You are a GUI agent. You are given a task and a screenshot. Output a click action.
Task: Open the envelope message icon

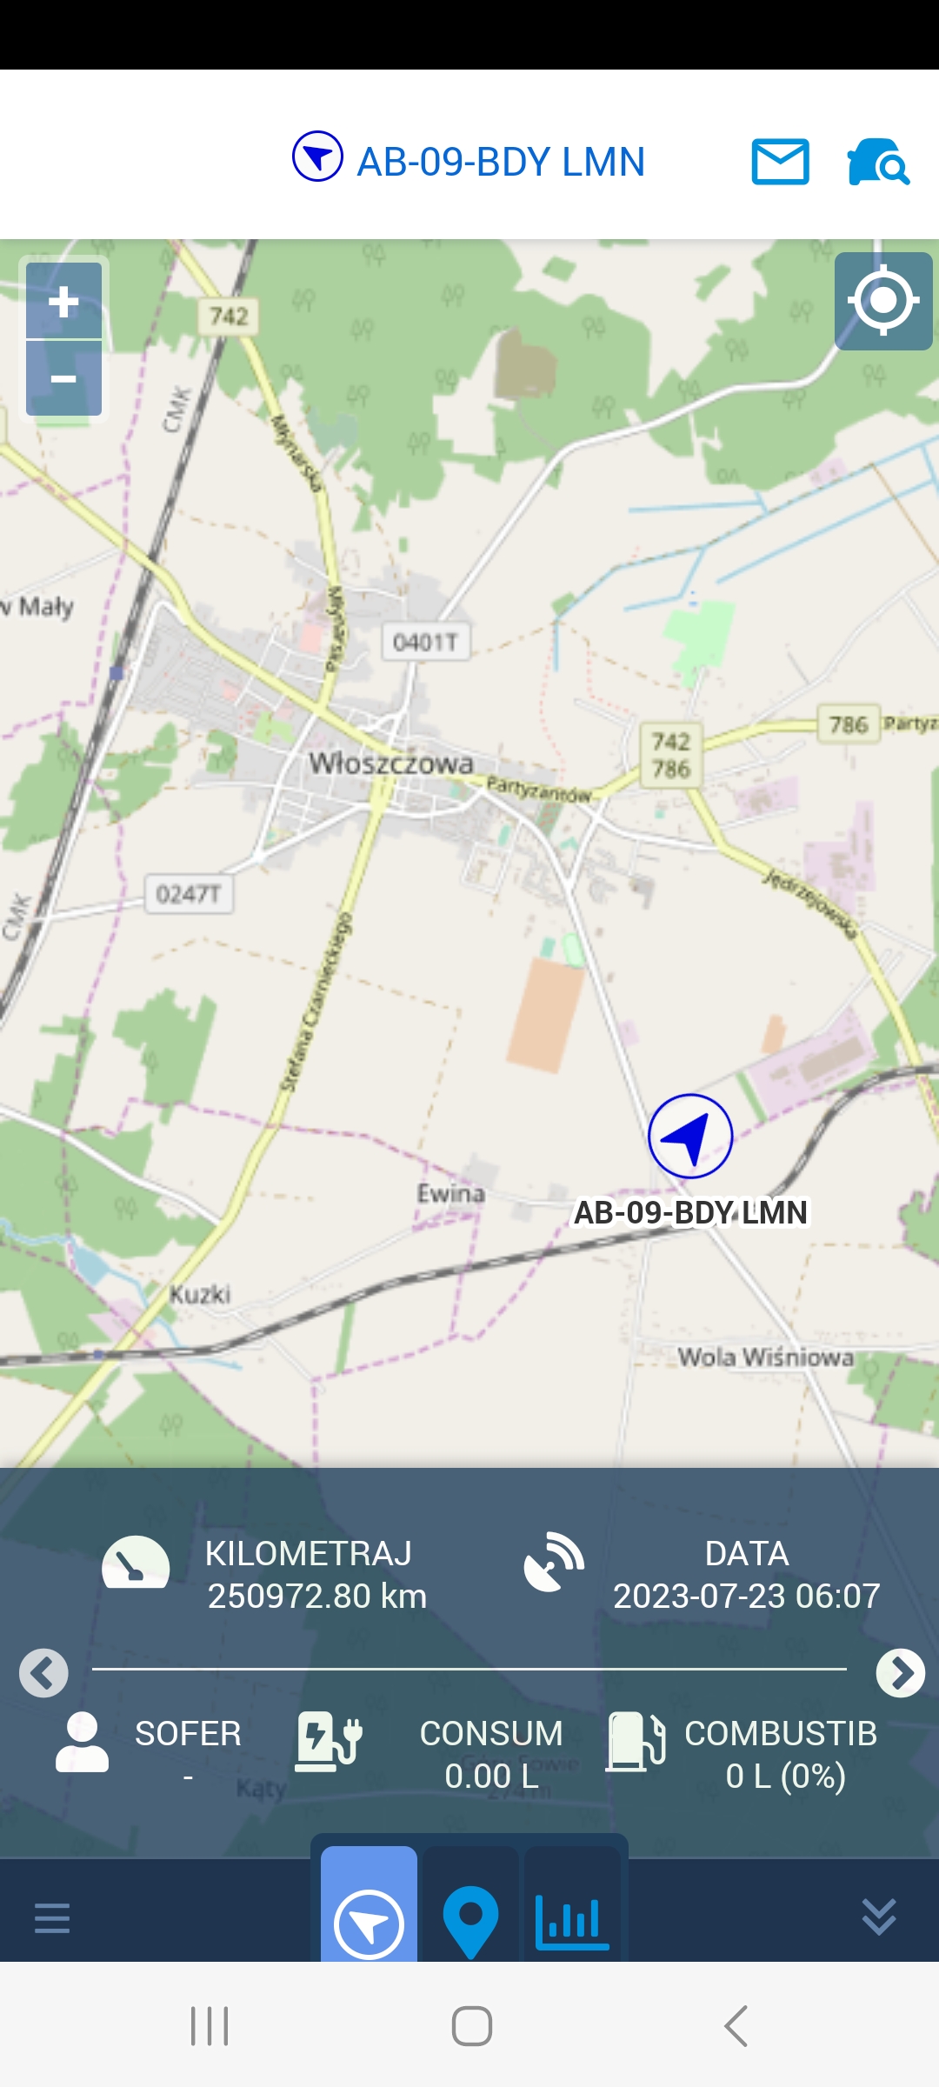780,162
